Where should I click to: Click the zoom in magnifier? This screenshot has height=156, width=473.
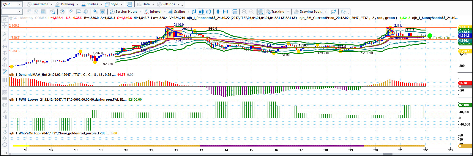pyautogui.click(x=244, y=12)
